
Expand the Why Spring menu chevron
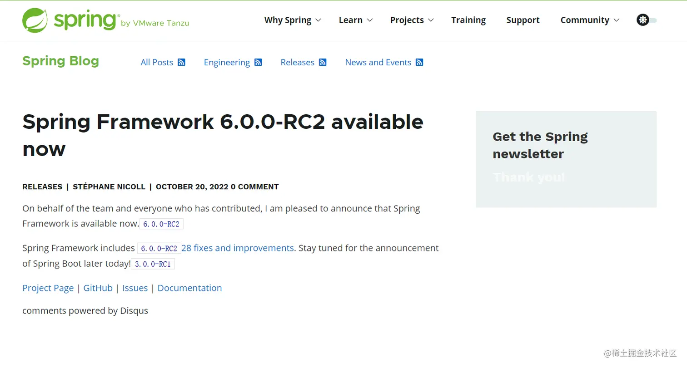click(319, 20)
